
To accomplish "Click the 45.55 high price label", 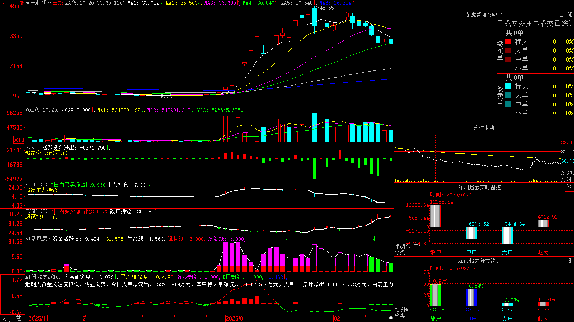I will coord(326,8).
